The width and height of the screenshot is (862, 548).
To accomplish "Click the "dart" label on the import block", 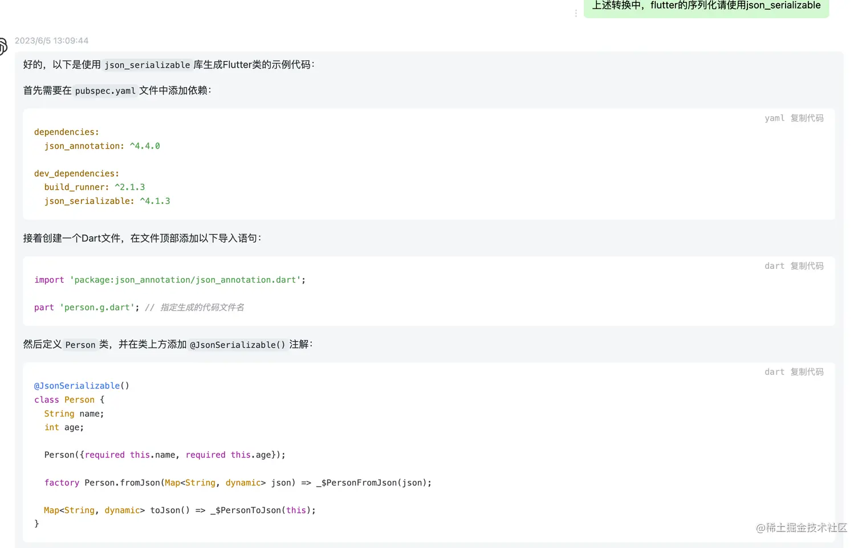I will click(x=774, y=265).
